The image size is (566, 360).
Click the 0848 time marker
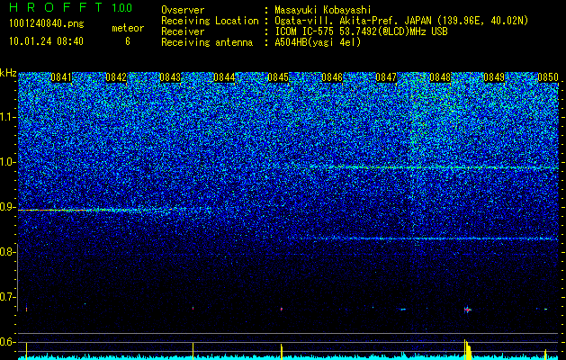[440, 77]
